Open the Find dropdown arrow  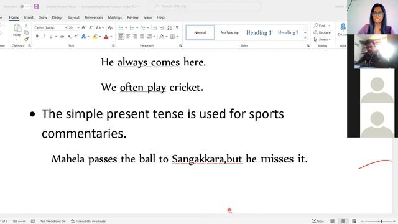pos(329,26)
